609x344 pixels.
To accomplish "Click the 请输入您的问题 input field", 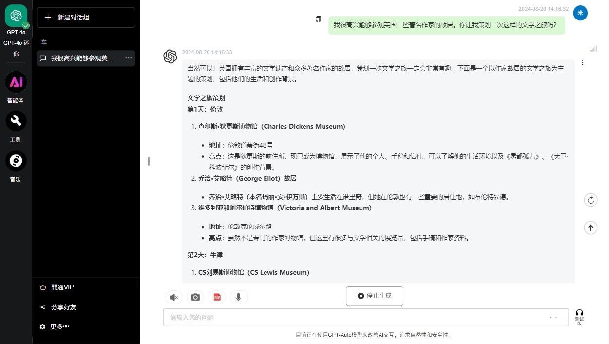I will click(366, 317).
